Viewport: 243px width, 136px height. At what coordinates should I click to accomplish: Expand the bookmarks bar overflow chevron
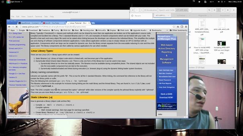167,30
